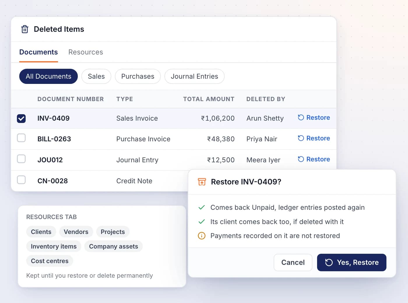Screen dimensions: 408x303
Task: Click the restore arrow icon for INV-0409
Action: coord(301,117)
